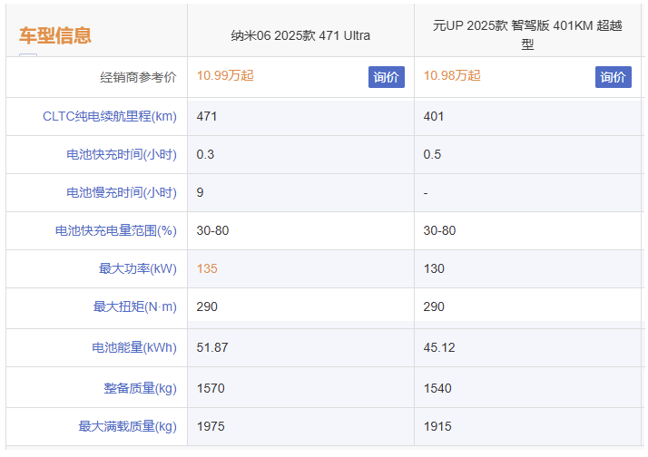The image size is (648, 457).
Task: Select the 10.98万起 dealer price
Action: (452, 76)
